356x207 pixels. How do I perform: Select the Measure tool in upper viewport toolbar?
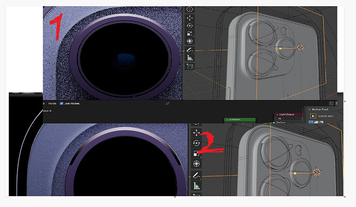[190, 58]
